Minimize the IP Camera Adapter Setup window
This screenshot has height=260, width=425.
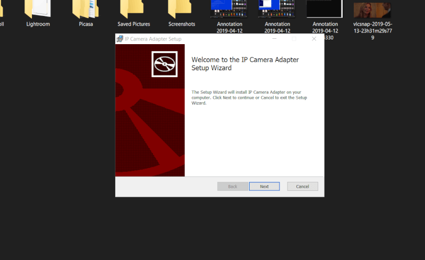tap(274, 39)
